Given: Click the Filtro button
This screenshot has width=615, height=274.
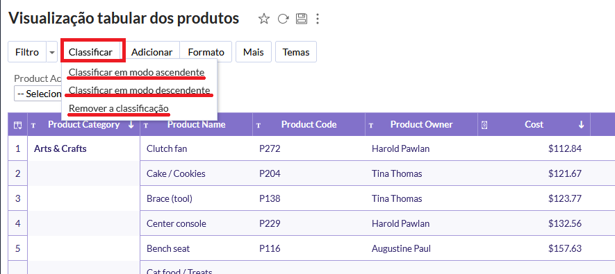Looking at the screenshot, I should point(27,52).
